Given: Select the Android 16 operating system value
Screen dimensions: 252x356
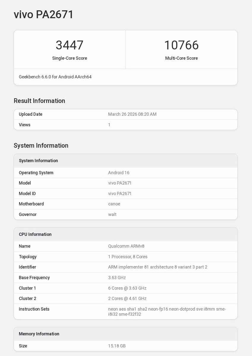Looking at the screenshot, I should tap(119, 172).
